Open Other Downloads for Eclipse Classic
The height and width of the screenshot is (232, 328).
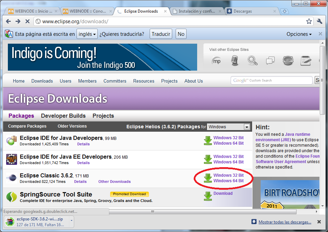click(x=114, y=182)
